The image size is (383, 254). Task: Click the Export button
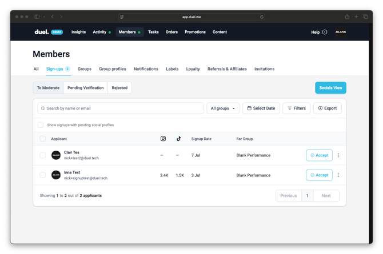click(328, 108)
